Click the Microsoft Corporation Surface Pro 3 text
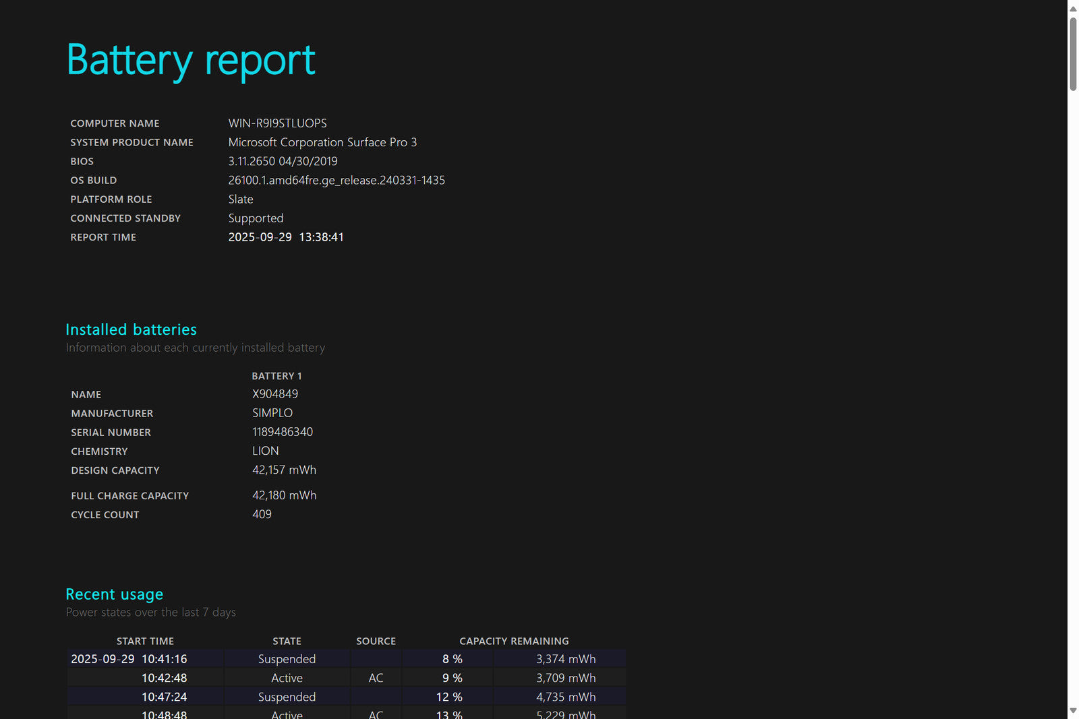1079x719 pixels. pyautogui.click(x=322, y=142)
